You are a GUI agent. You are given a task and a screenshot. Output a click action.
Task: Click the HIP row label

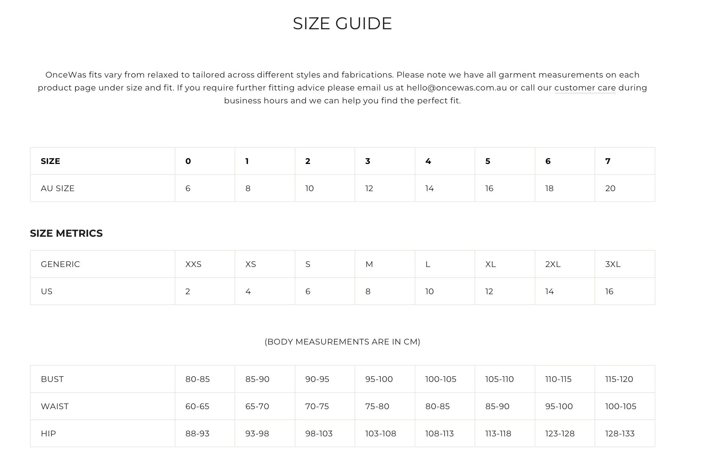(103, 433)
